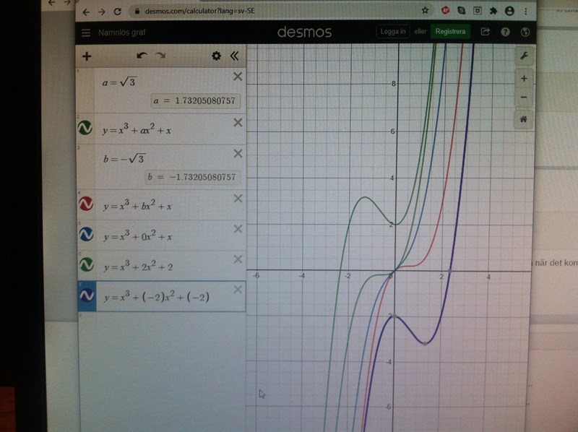Hide the blue y=x³+0x²+x graph
The width and height of the screenshot is (578, 432).
[x=86, y=235]
